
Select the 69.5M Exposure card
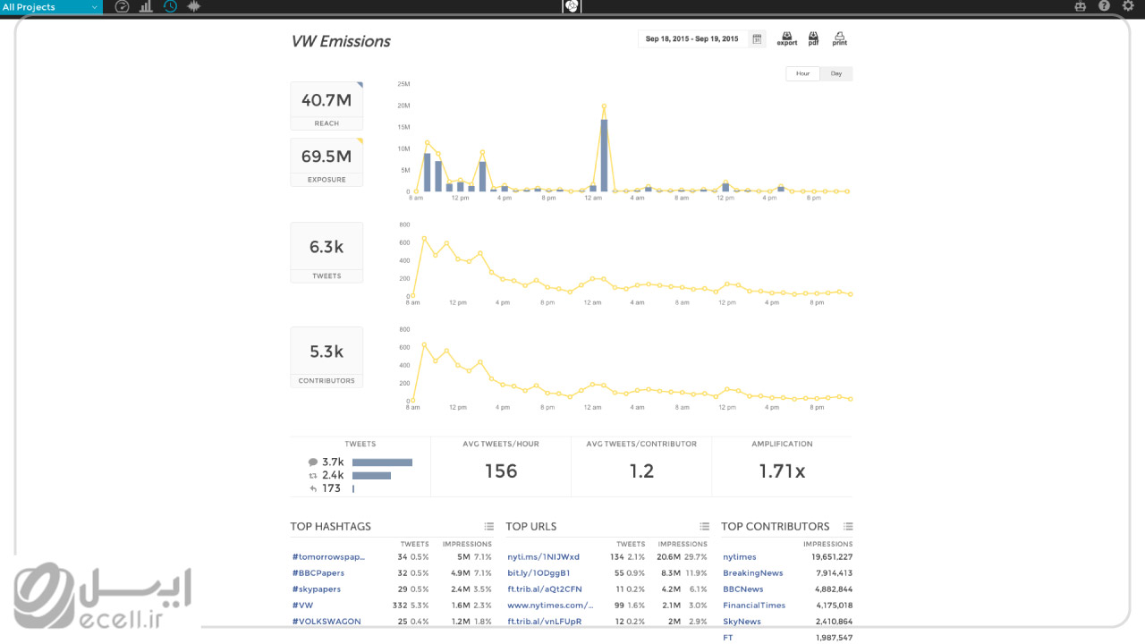(x=327, y=162)
